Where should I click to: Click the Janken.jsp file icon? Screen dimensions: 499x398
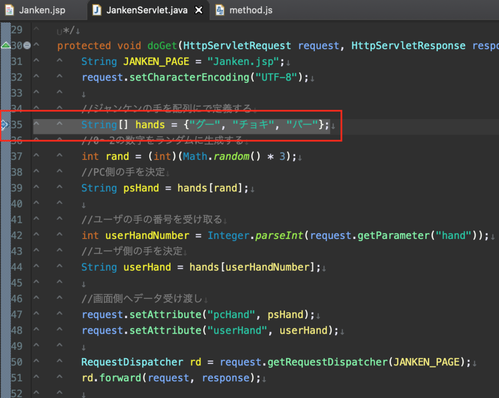(9, 10)
